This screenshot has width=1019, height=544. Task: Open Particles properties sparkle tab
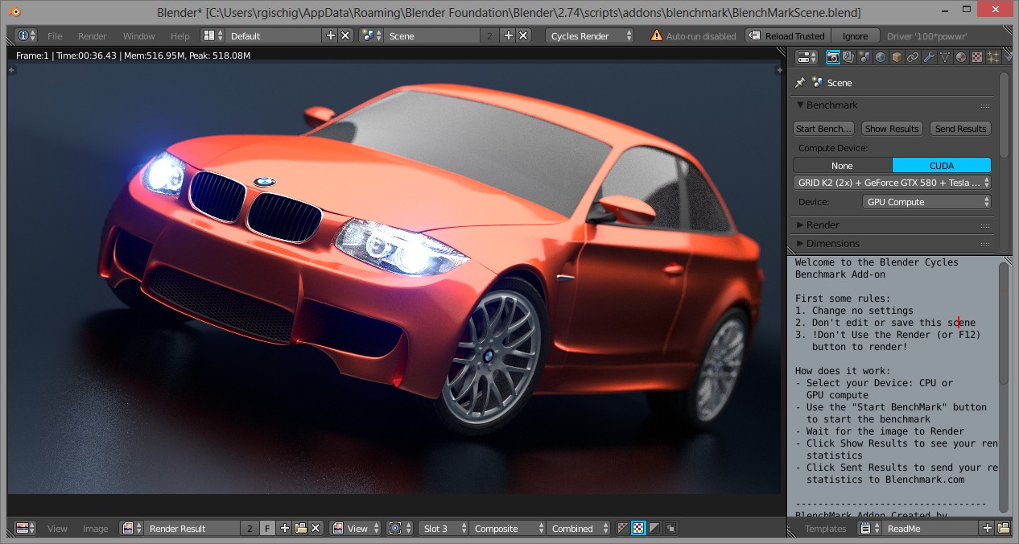[x=993, y=57]
